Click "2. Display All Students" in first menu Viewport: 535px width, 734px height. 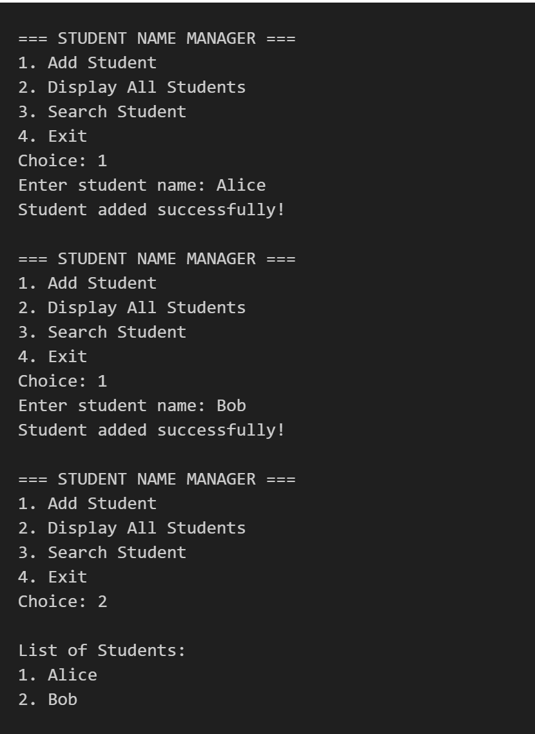point(131,88)
